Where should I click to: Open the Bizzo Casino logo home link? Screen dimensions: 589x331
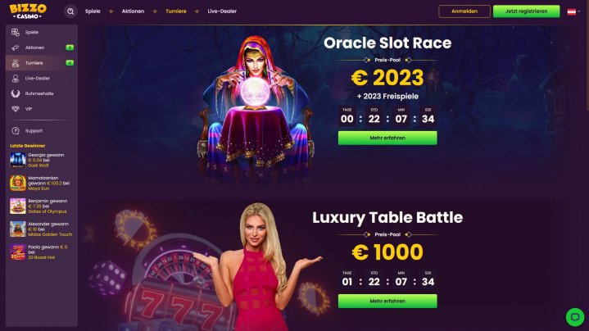tap(28, 11)
